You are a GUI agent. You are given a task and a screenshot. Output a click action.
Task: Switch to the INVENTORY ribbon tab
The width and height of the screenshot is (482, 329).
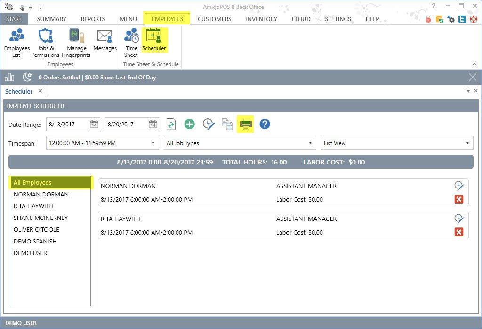click(261, 19)
